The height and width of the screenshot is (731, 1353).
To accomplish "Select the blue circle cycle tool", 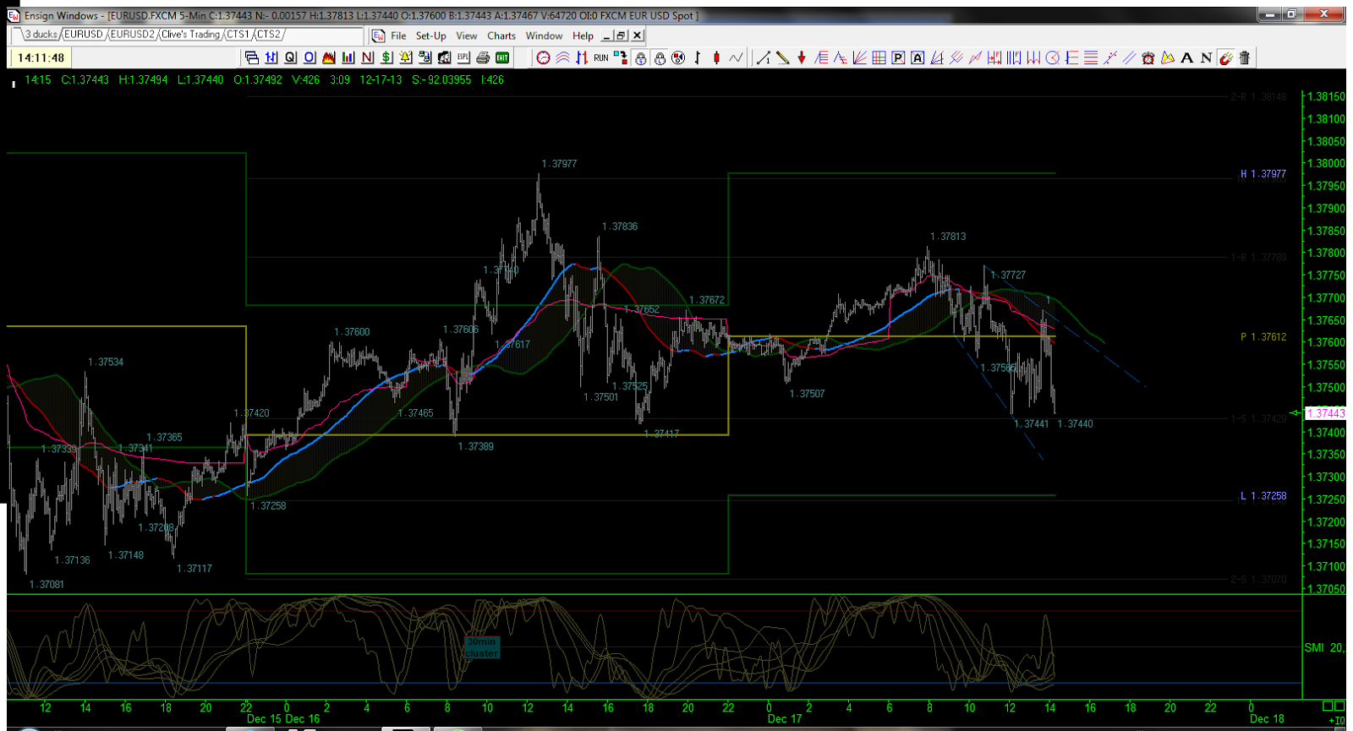I will pyautogui.click(x=1052, y=57).
